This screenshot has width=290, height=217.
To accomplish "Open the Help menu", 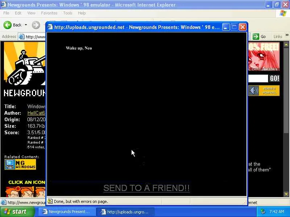I will tap(82, 13).
